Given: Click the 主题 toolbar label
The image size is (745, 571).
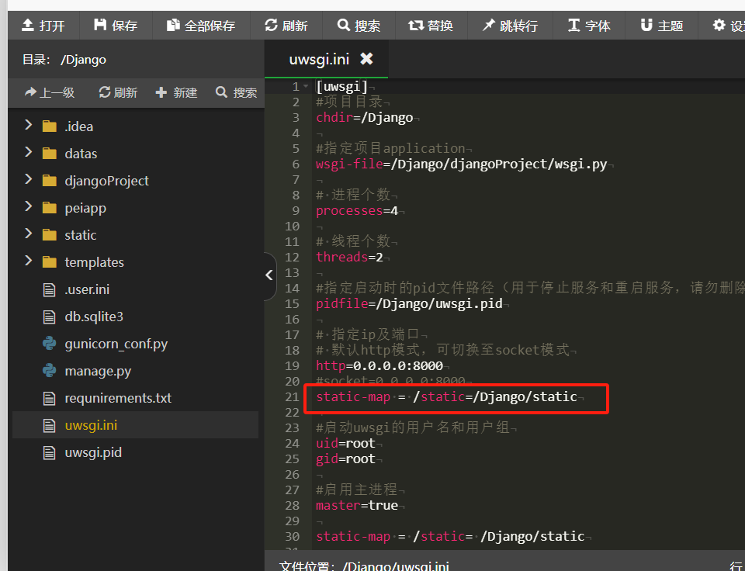Looking at the screenshot, I should tap(670, 26).
